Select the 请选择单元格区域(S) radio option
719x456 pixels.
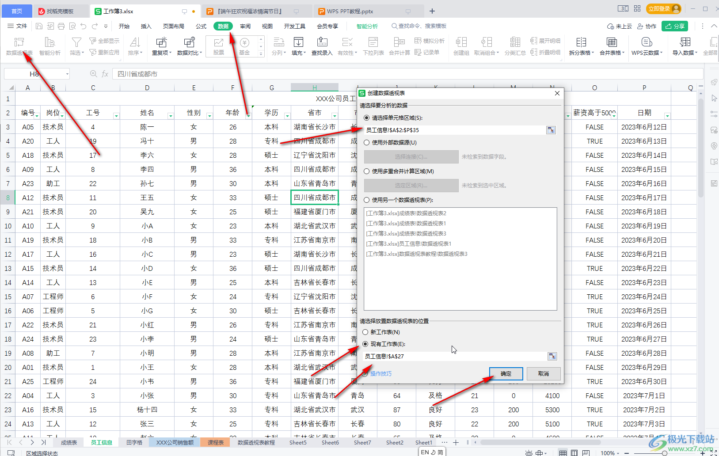pyautogui.click(x=366, y=118)
